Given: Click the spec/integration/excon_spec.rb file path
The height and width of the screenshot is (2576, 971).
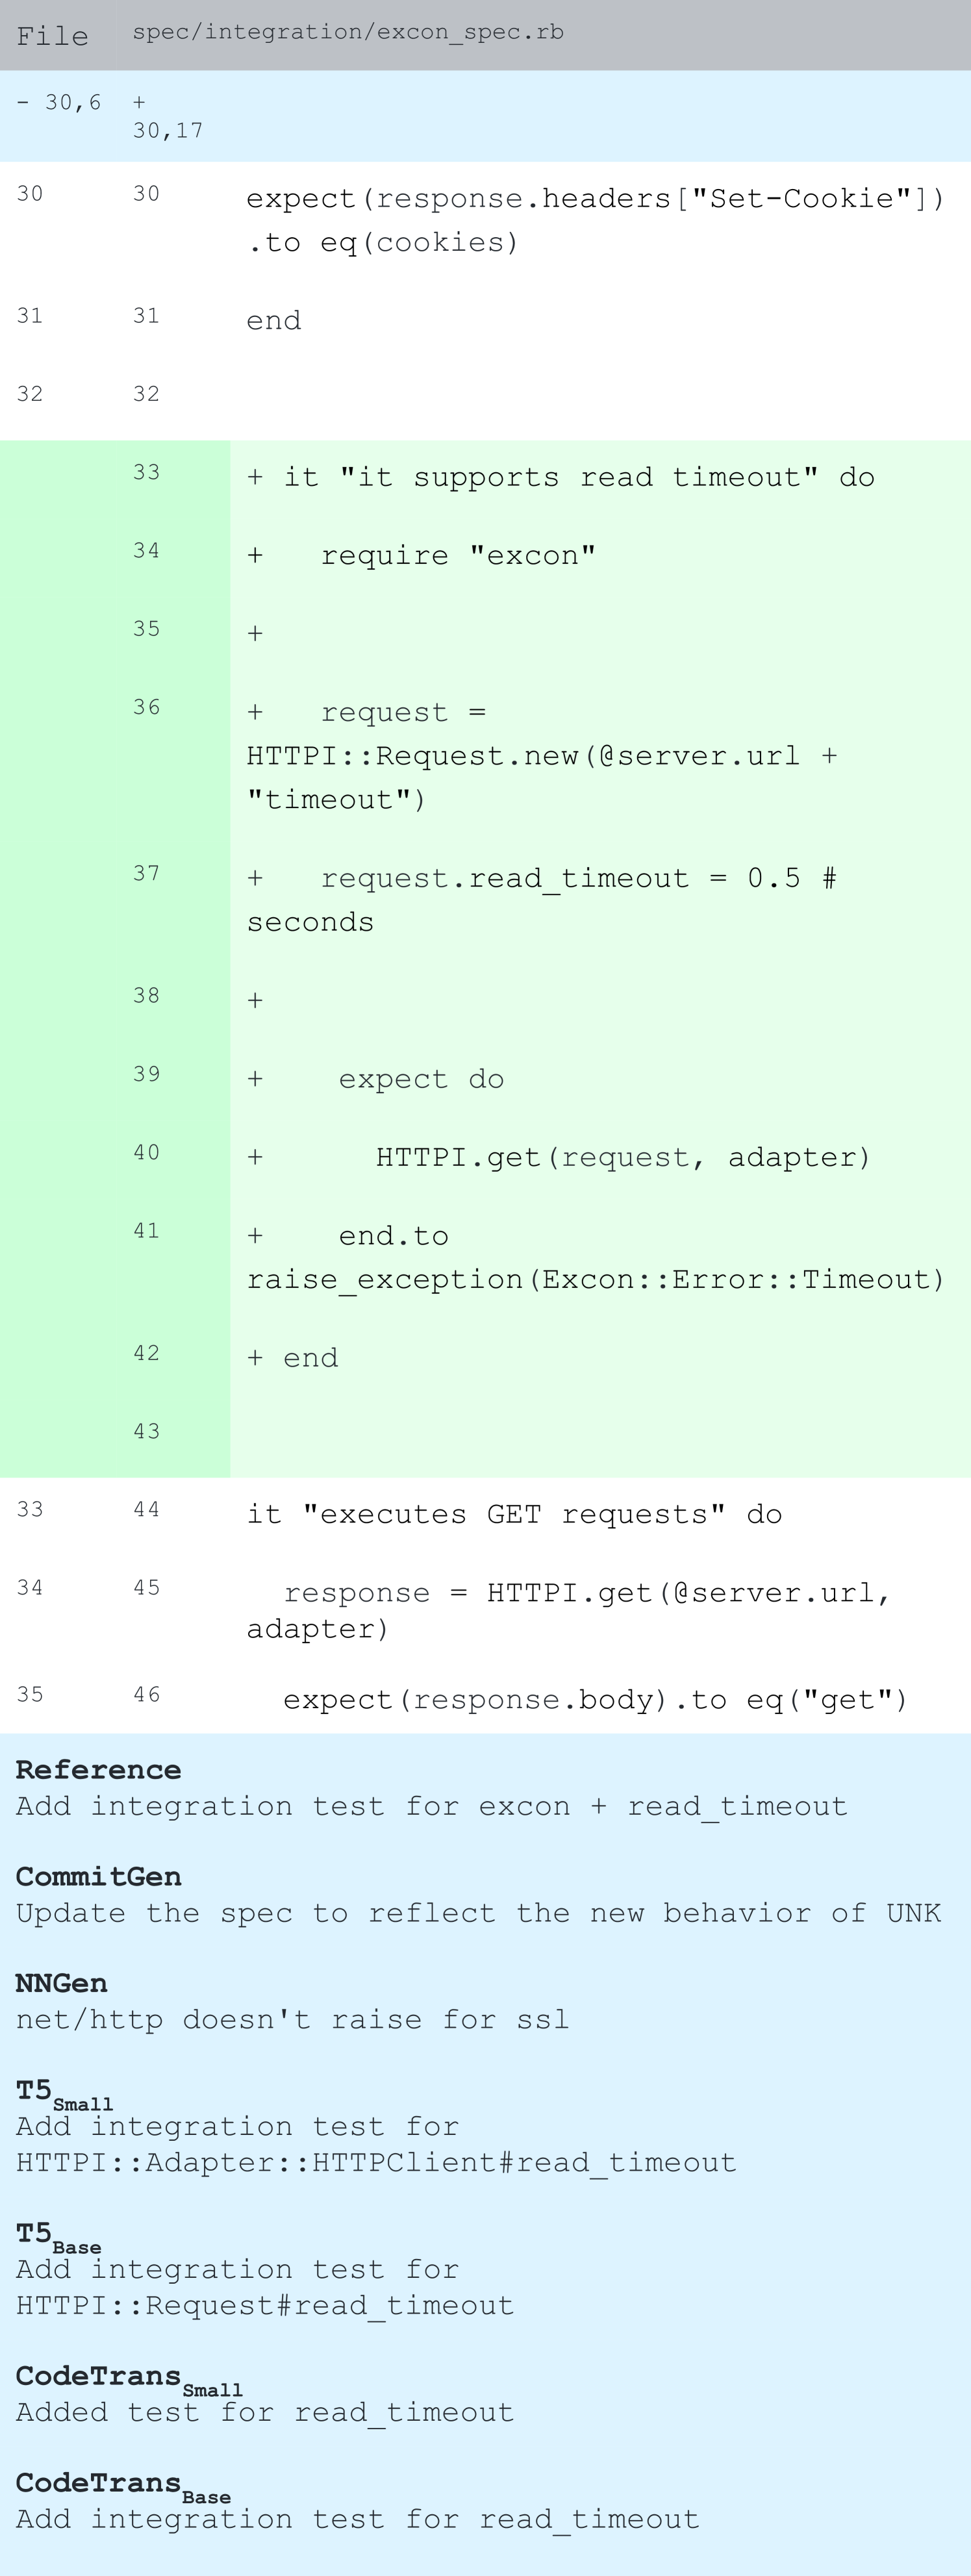Looking at the screenshot, I should (x=347, y=32).
